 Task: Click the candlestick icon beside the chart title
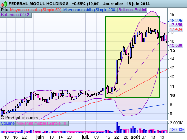pyautogui.click(x=4, y=4)
